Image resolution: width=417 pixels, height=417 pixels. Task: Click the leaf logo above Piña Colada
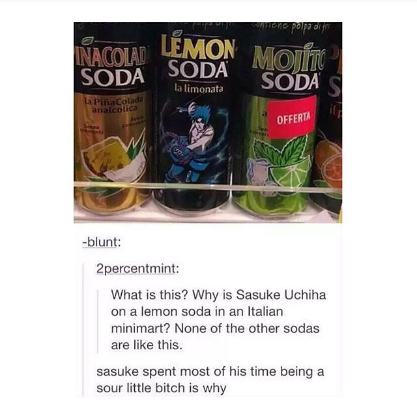88,40
